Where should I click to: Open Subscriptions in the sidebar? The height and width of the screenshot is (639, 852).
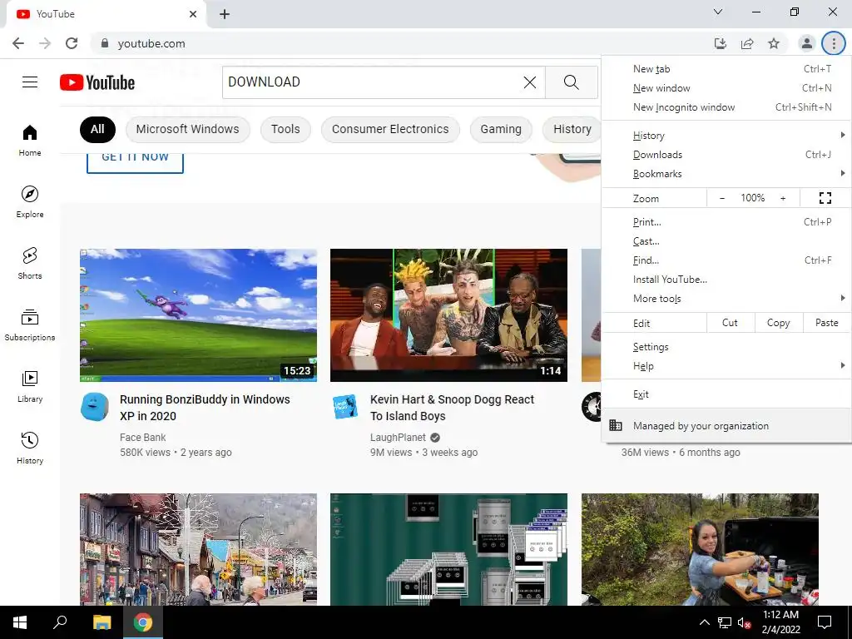[x=30, y=324]
